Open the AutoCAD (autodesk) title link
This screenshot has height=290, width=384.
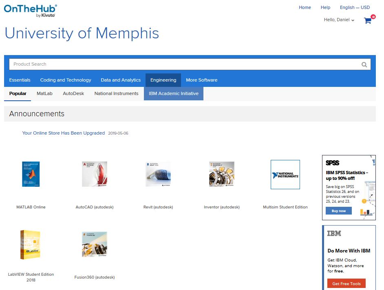click(x=95, y=207)
